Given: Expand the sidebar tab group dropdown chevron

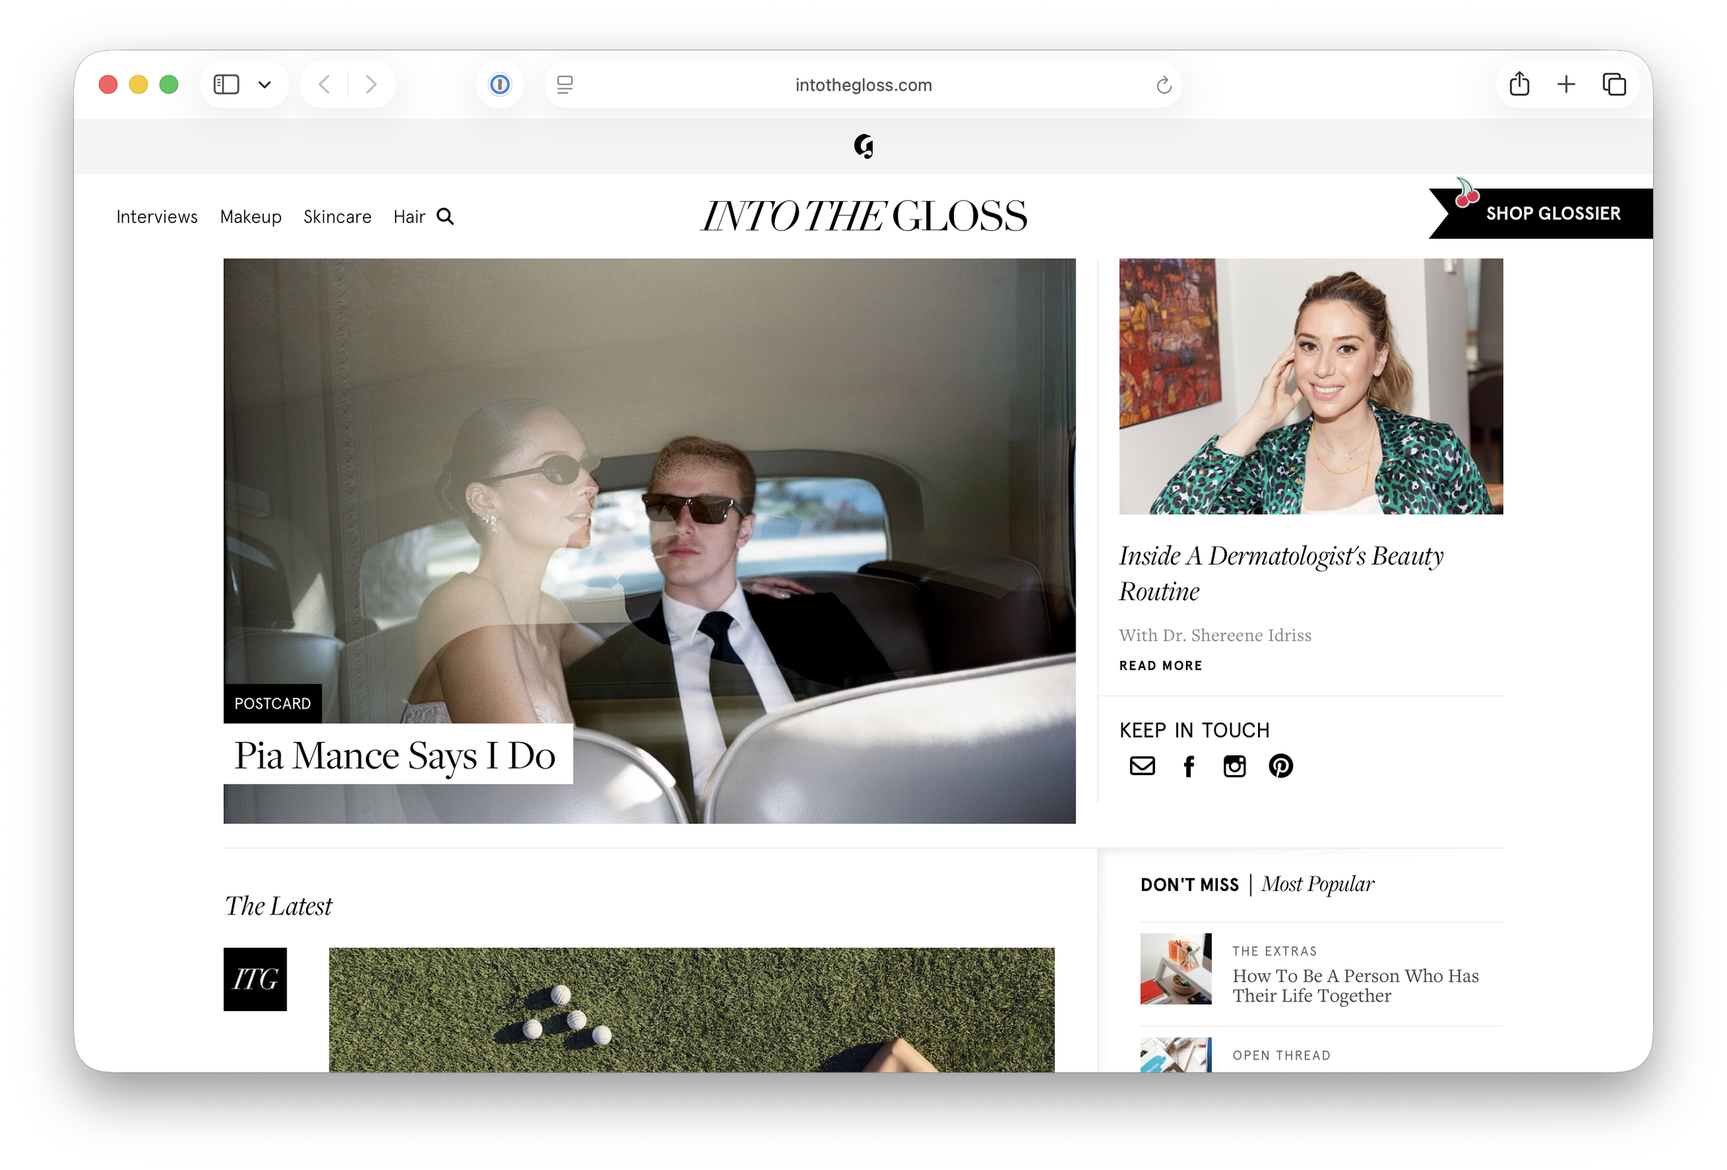Looking at the screenshot, I should click(265, 85).
